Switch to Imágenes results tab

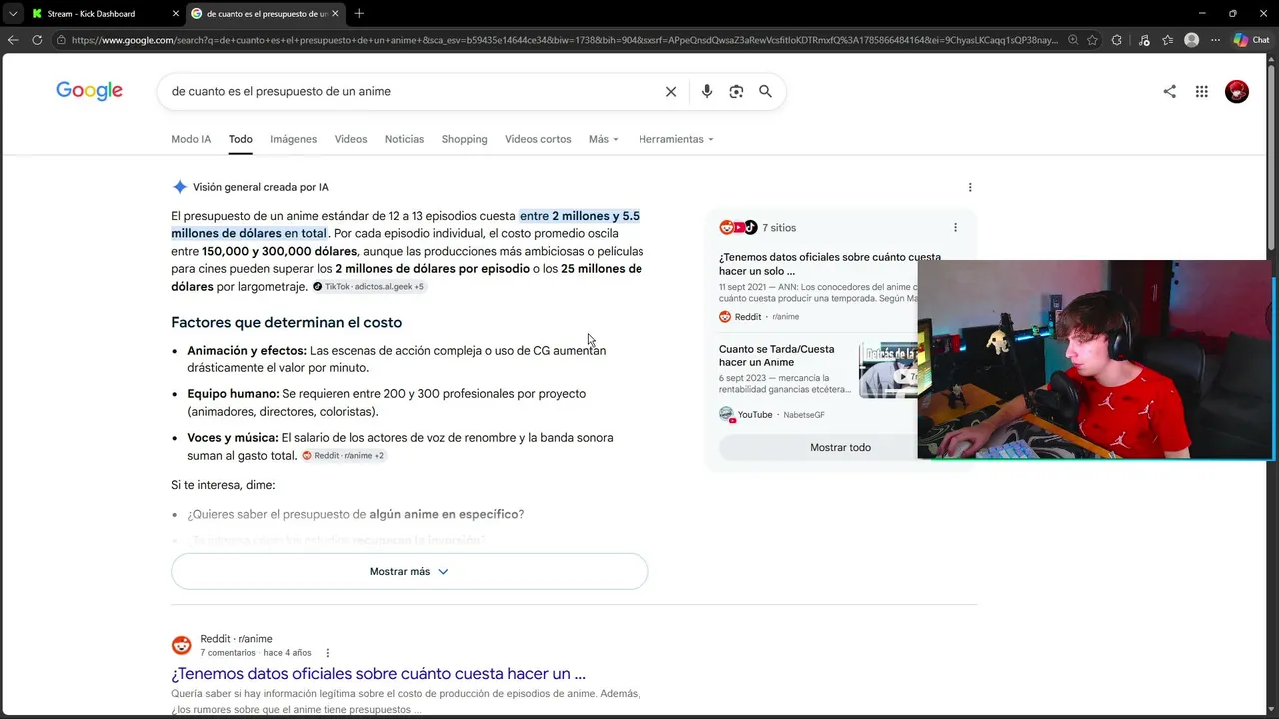[x=293, y=139]
